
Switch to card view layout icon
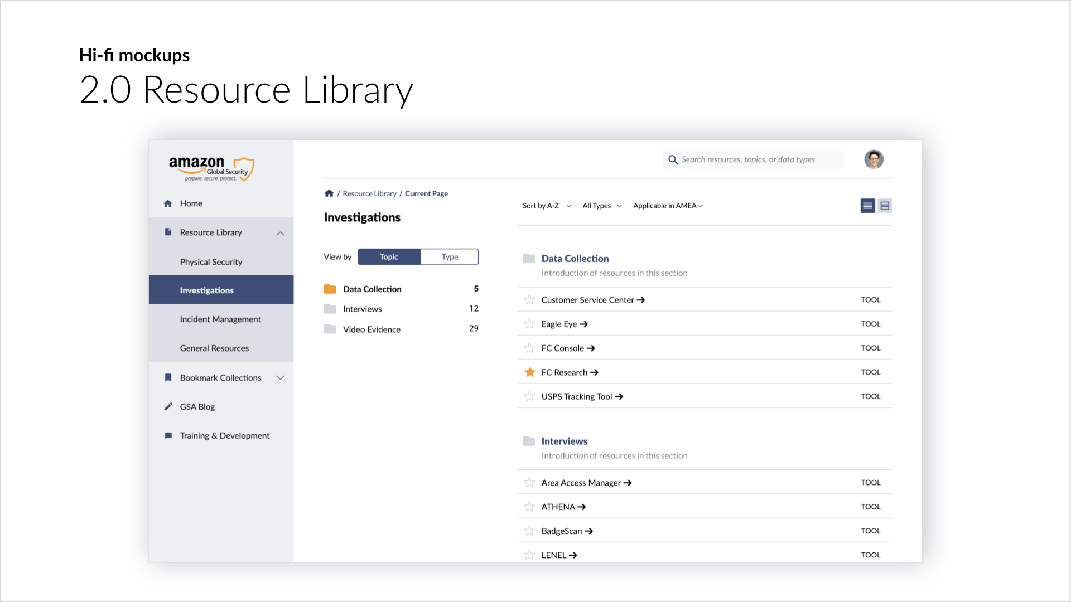tap(885, 206)
